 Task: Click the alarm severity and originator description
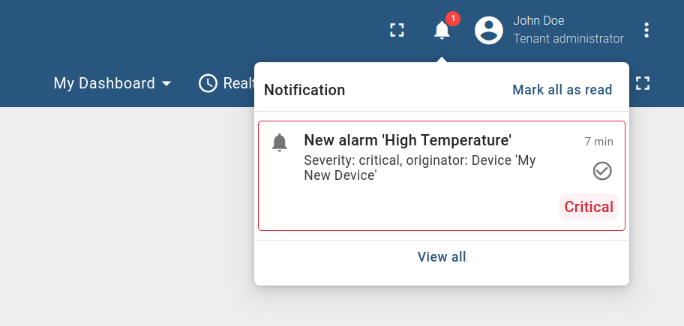tap(419, 168)
